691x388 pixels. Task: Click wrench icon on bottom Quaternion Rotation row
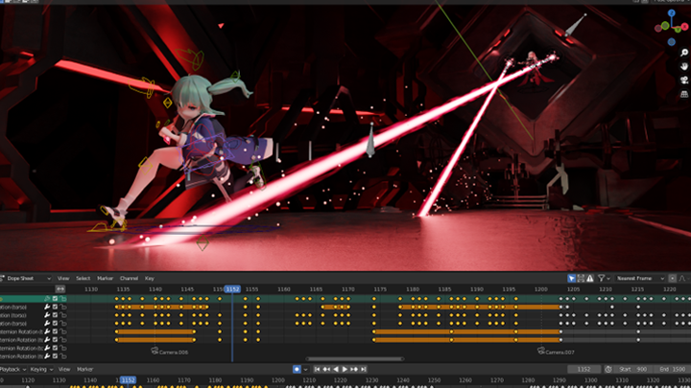pos(47,356)
